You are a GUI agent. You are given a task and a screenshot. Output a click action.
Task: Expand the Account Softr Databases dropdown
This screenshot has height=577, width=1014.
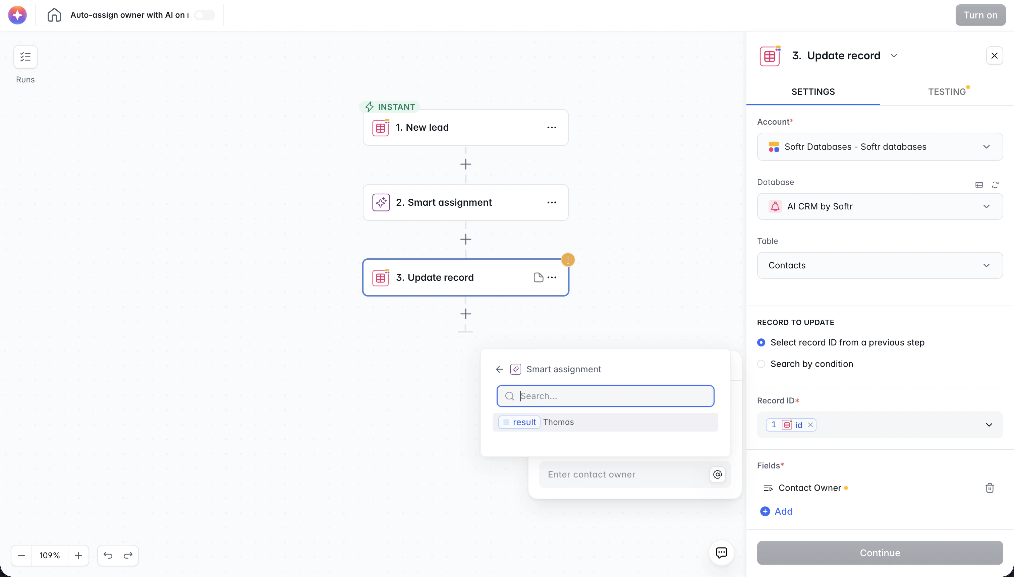click(x=880, y=147)
